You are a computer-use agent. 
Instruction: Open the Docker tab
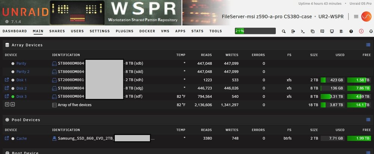(147, 31)
